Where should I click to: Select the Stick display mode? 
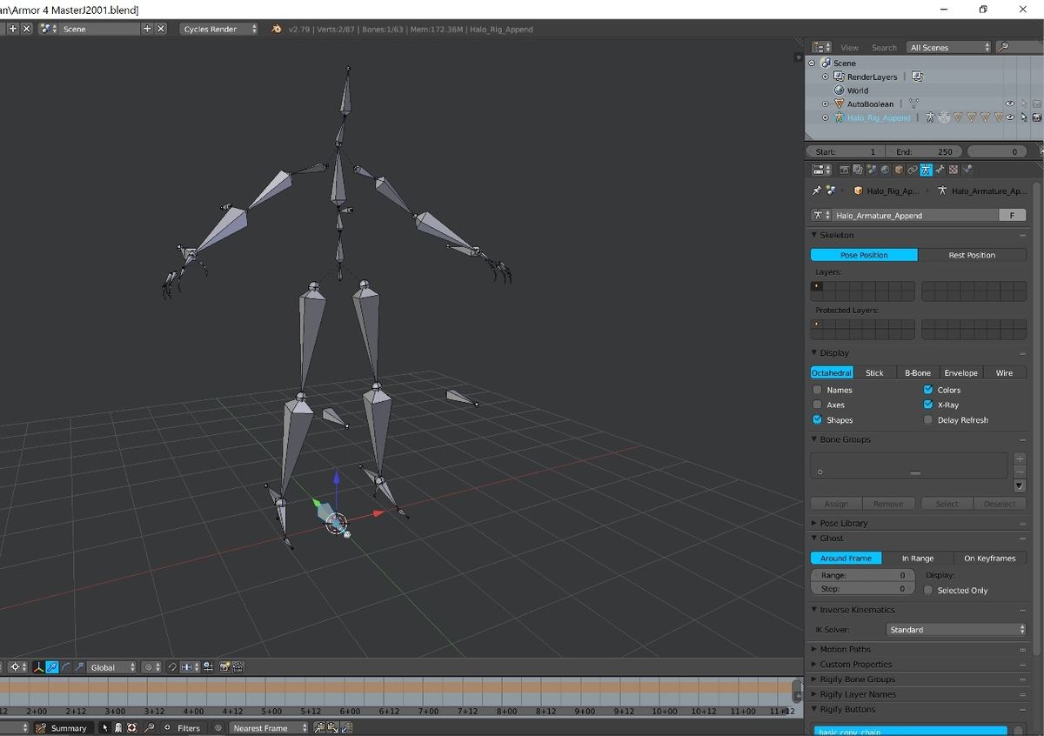pyautogui.click(x=874, y=372)
